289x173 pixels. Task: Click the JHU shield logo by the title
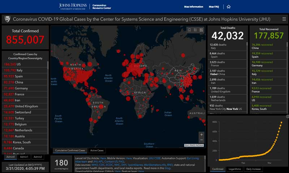pos(7,19)
